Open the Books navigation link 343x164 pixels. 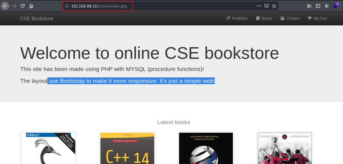tap(264, 18)
